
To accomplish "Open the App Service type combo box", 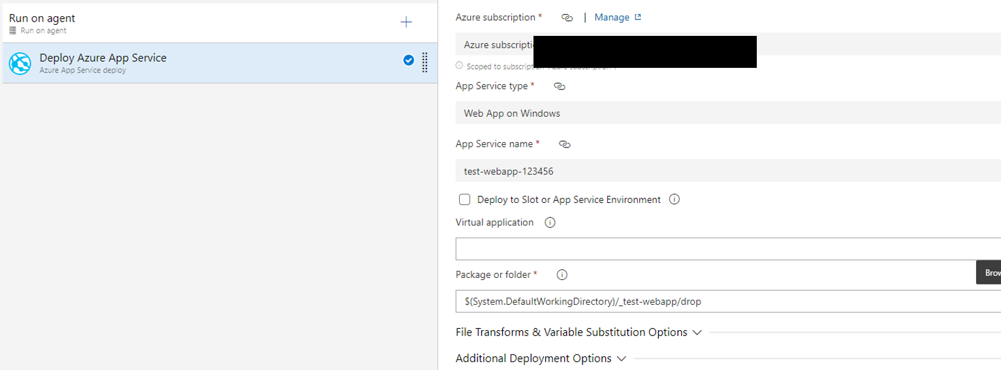I will (x=728, y=113).
